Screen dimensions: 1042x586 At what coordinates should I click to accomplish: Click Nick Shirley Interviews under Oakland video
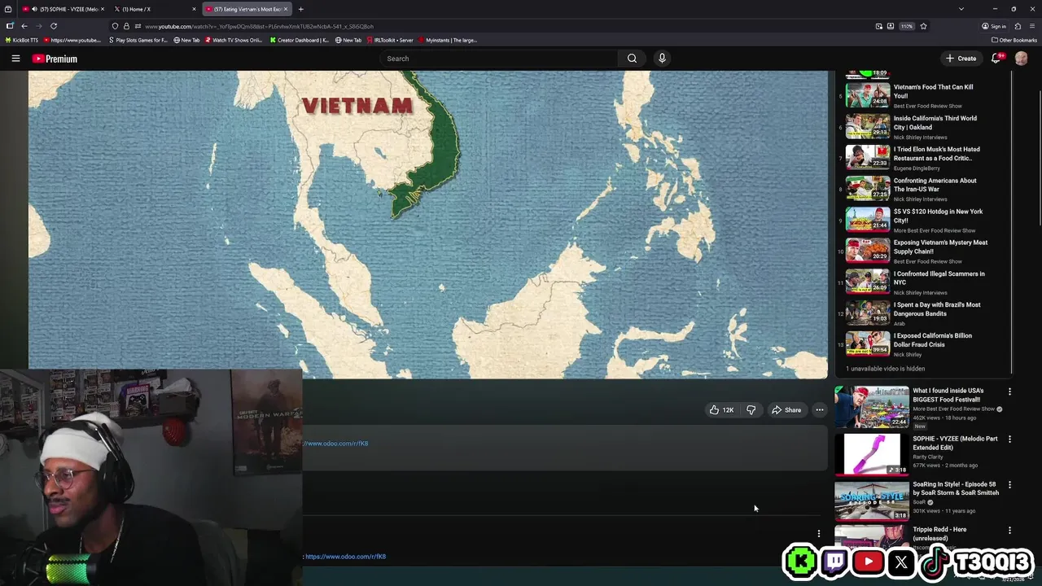(920, 138)
